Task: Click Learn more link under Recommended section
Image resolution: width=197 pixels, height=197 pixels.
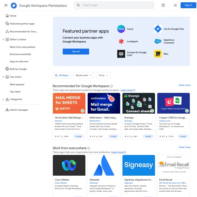Action: (126, 90)
